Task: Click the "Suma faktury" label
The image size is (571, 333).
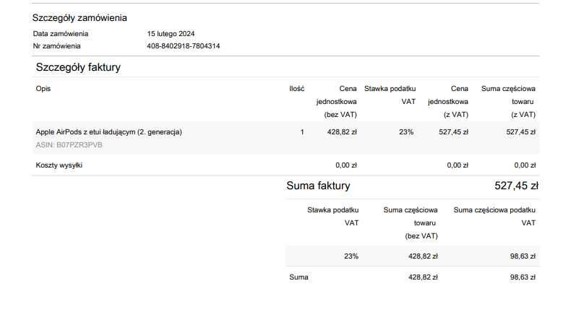Action: click(x=318, y=186)
